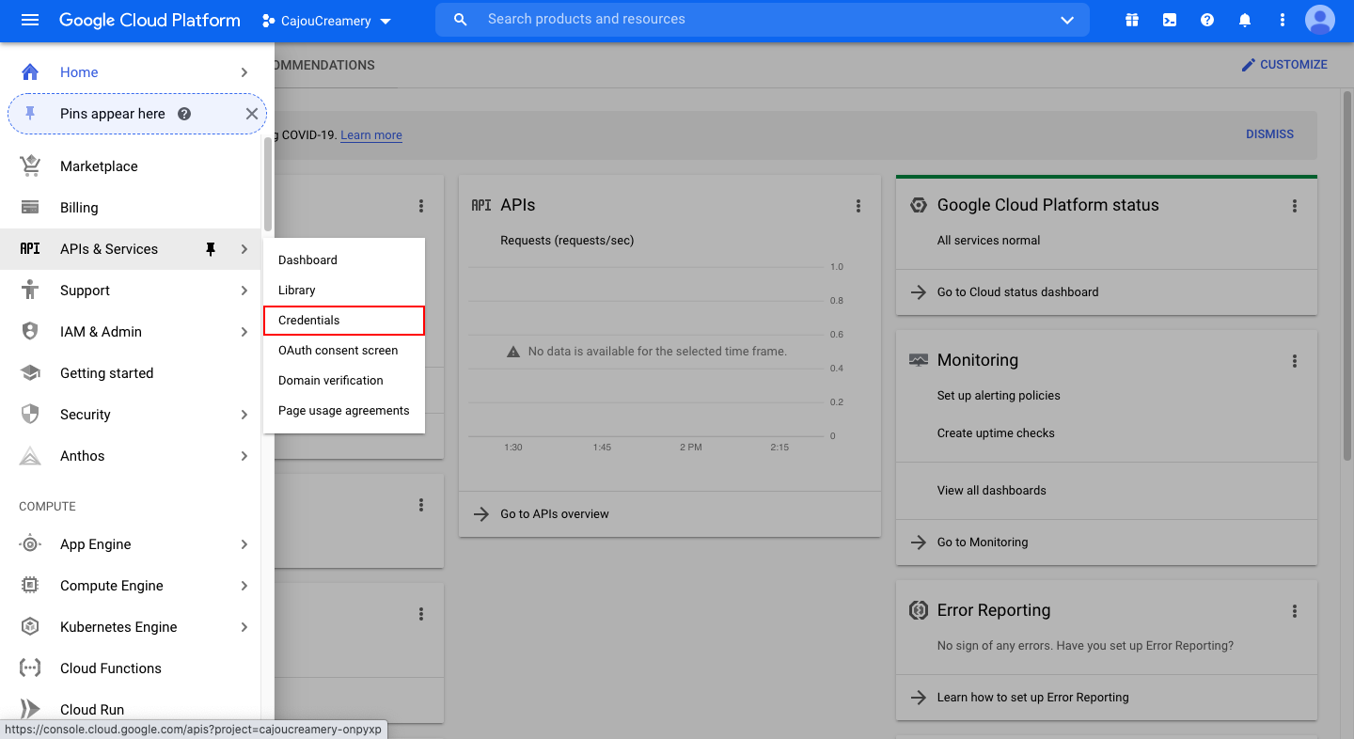Click DISMISS on the COVID-19 banner

coord(1269,134)
